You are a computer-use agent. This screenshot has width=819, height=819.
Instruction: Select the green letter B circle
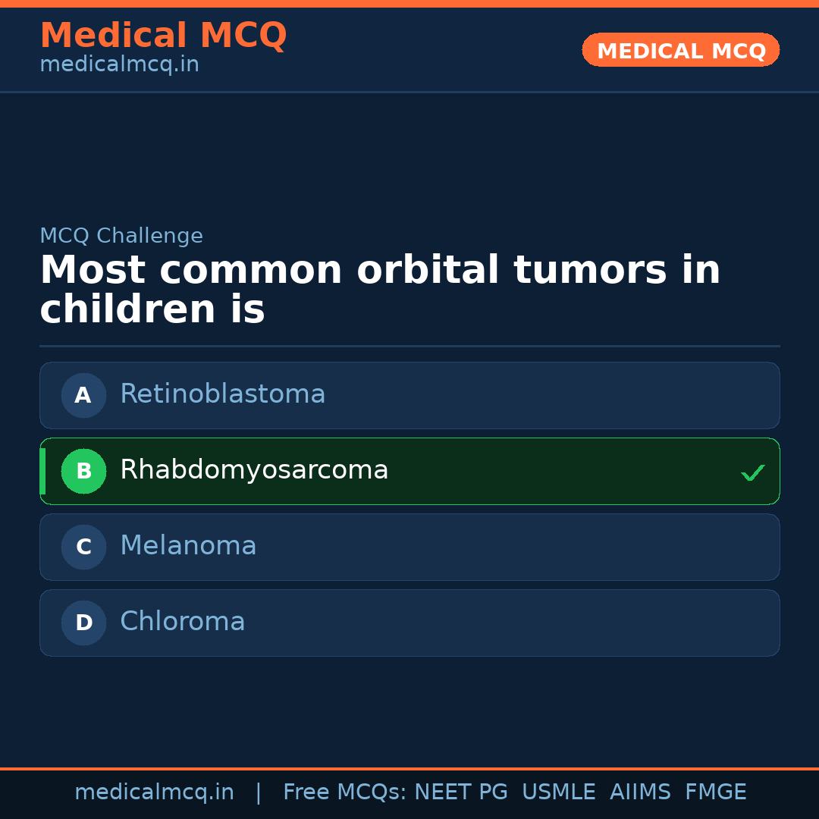point(83,471)
